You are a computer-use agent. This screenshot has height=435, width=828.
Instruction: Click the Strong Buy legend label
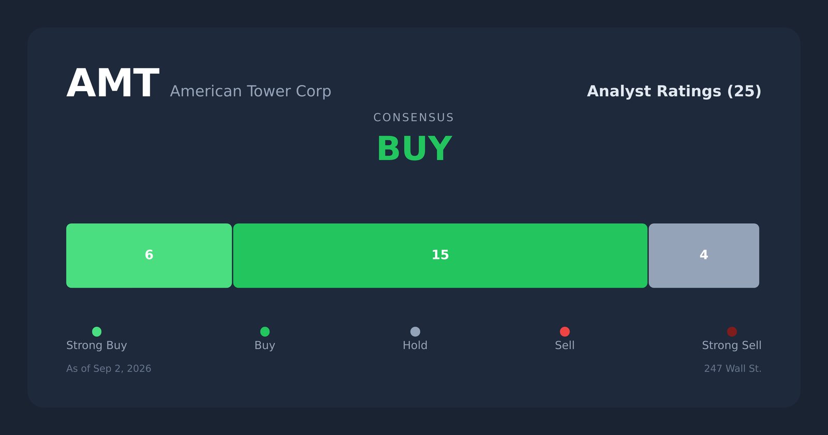[x=97, y=345]
